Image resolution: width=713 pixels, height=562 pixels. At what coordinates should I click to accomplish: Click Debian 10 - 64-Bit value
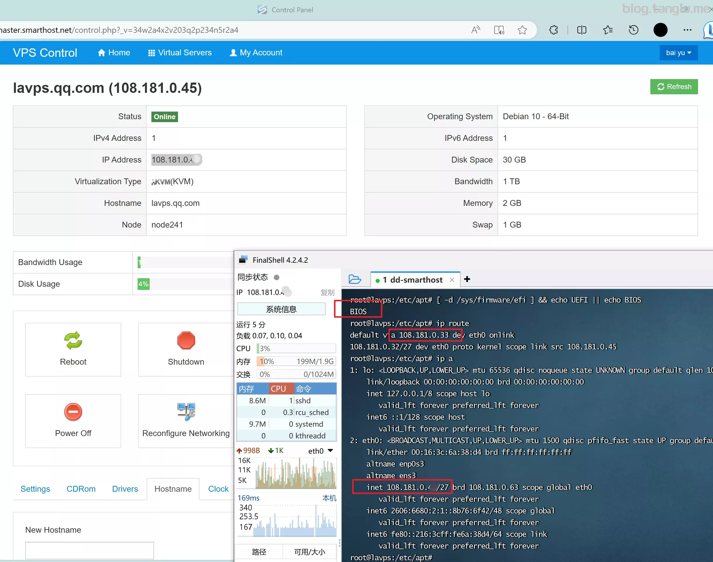[536, 117]
